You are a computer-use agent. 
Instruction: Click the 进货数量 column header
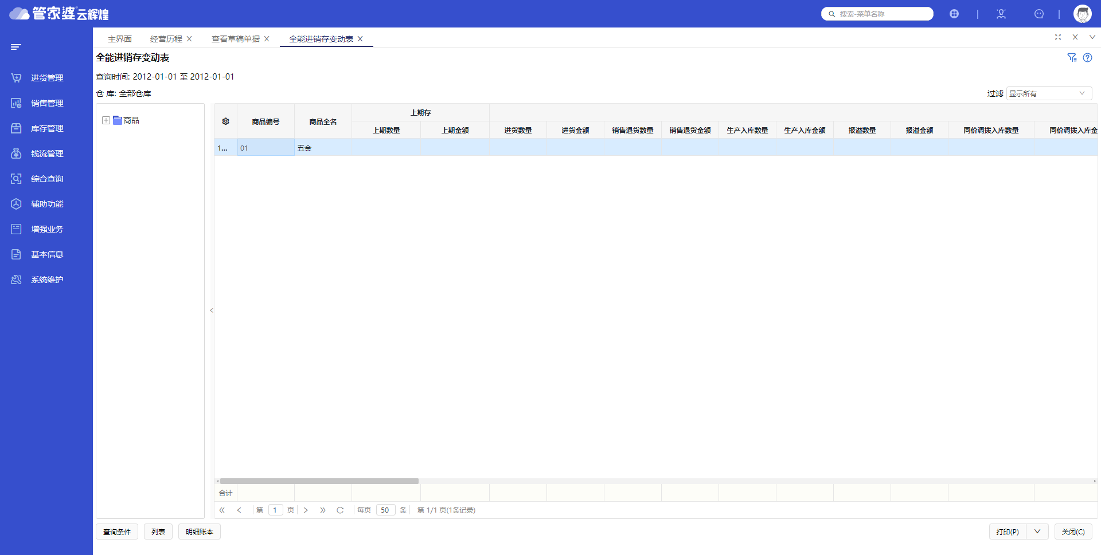point(518,130)
